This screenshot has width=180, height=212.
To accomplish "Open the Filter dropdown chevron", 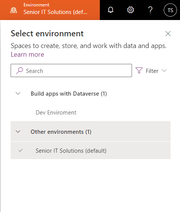I will coord(164,70).
